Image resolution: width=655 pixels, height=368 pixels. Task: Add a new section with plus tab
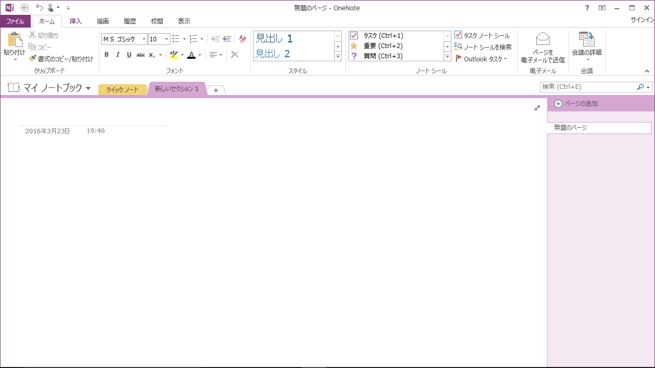(216, 90)
